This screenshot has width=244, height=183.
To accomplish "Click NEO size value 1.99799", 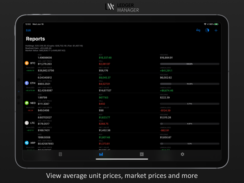I will click(x=42, y=97).
